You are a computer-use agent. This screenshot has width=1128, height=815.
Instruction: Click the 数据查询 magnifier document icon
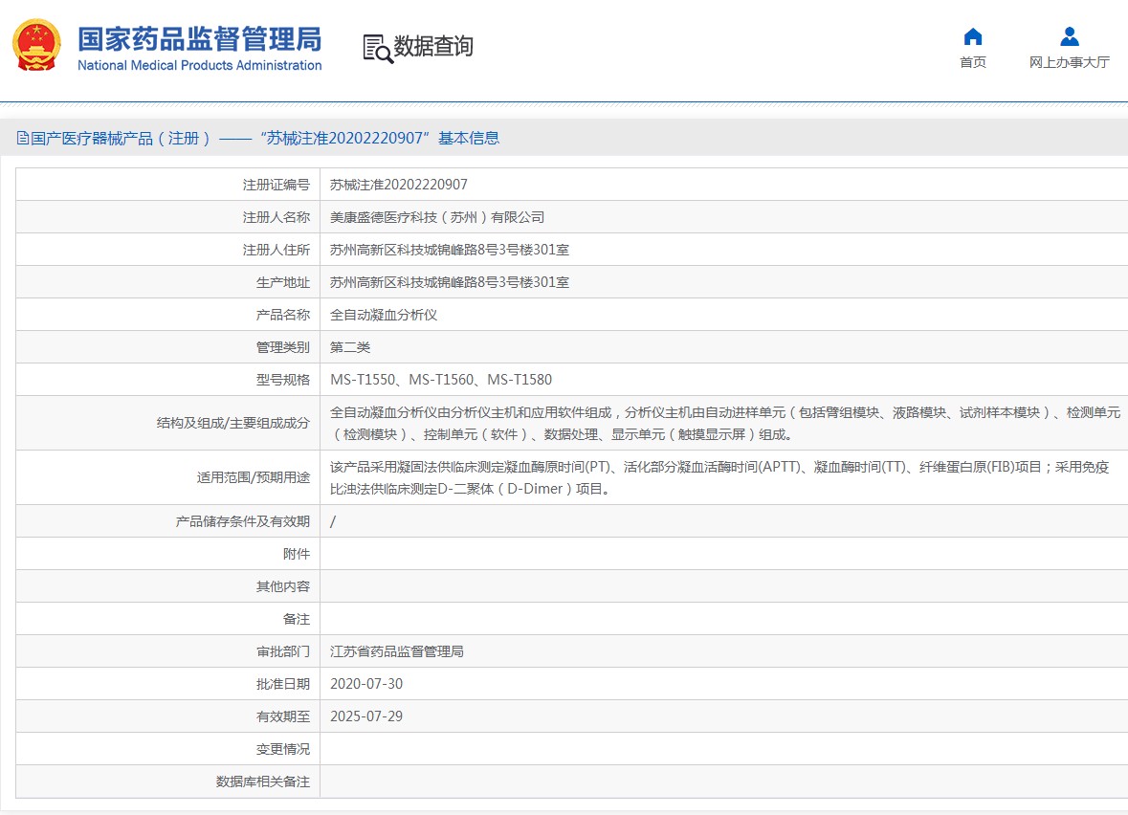point(377,48)
